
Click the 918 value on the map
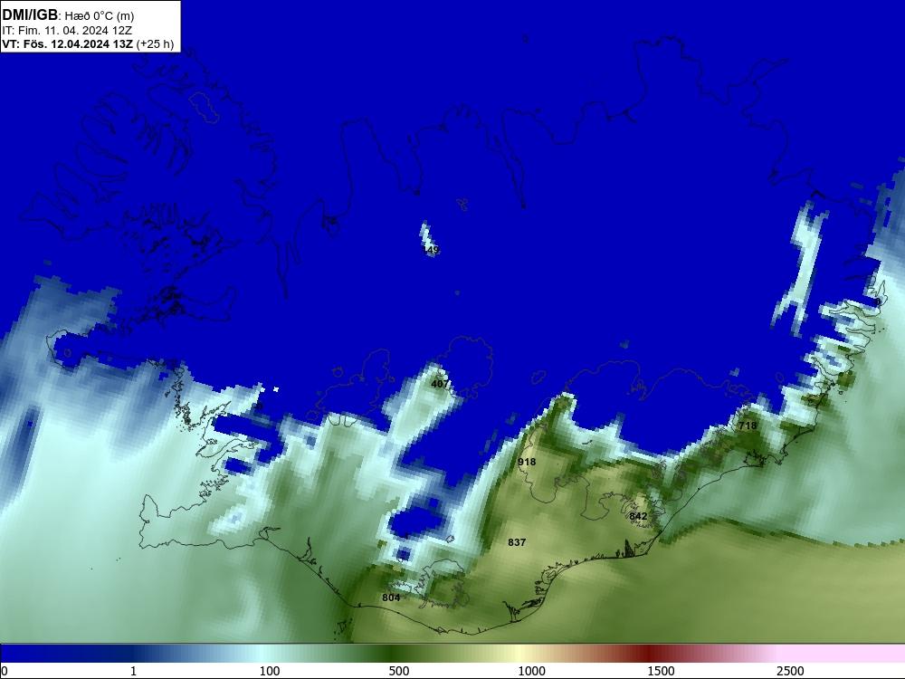(x=527, y=462)
